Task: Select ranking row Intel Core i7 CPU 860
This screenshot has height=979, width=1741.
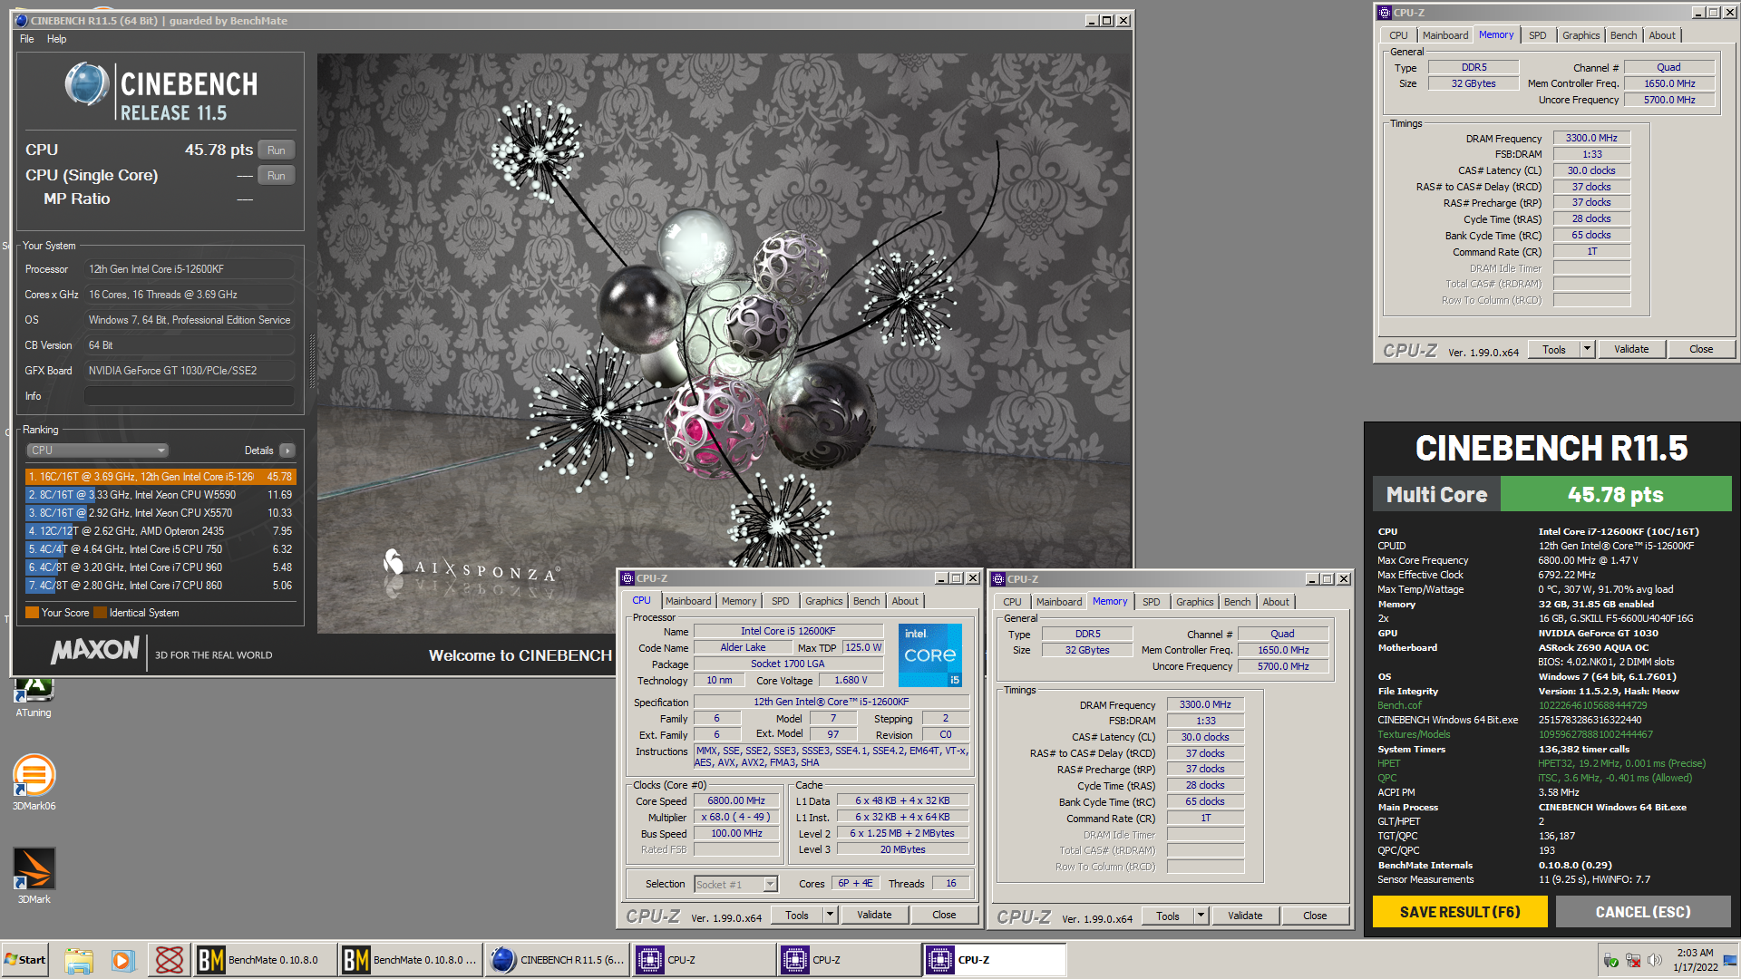Action: click(160, 586)
